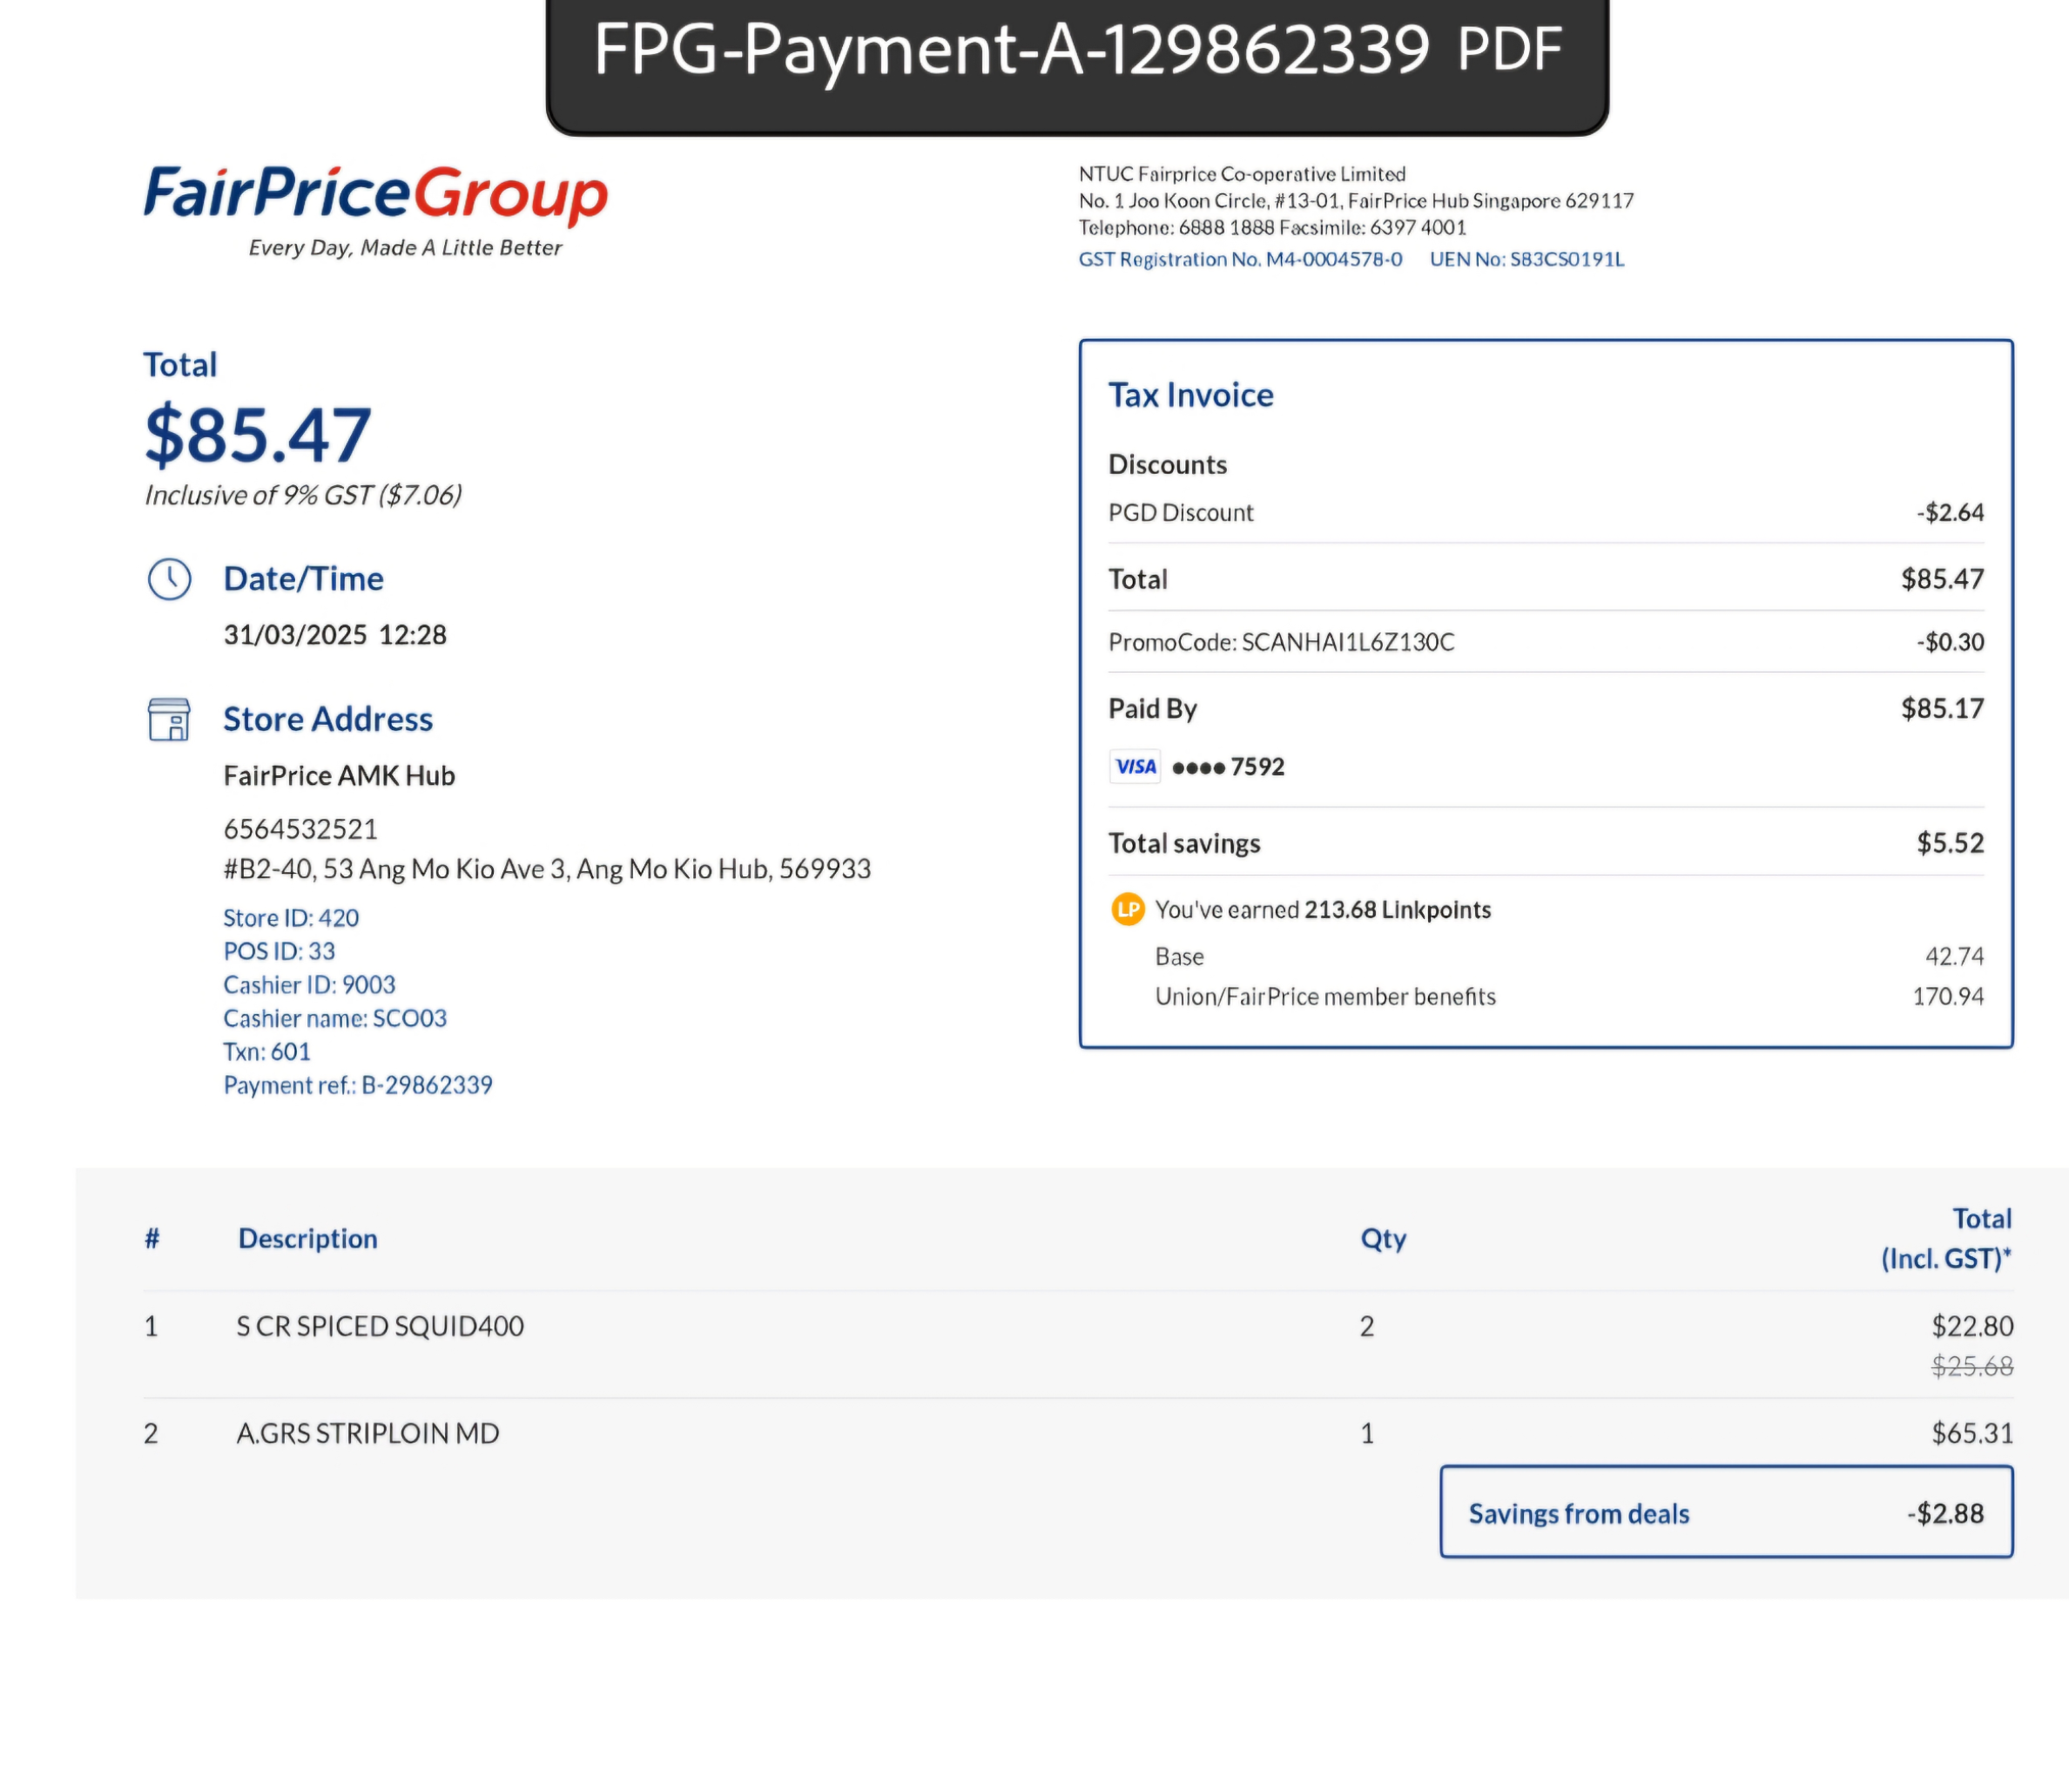2069x1792 pixels.
Task: Click the Tax Invoice Total $85.47 value
Action: pyautogui.click(x=1942, y=579)
